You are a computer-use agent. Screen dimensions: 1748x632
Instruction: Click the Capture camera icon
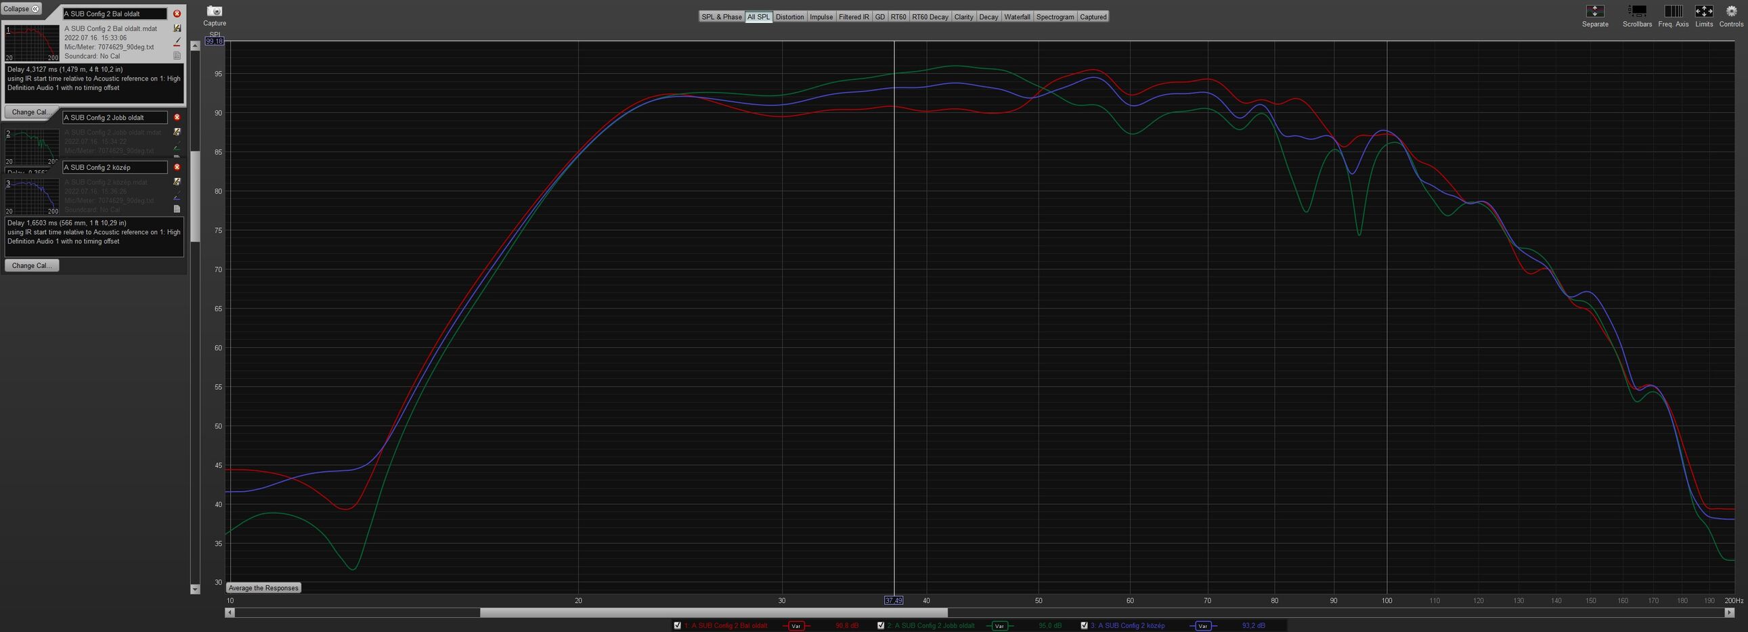click(x=215, y=11)
